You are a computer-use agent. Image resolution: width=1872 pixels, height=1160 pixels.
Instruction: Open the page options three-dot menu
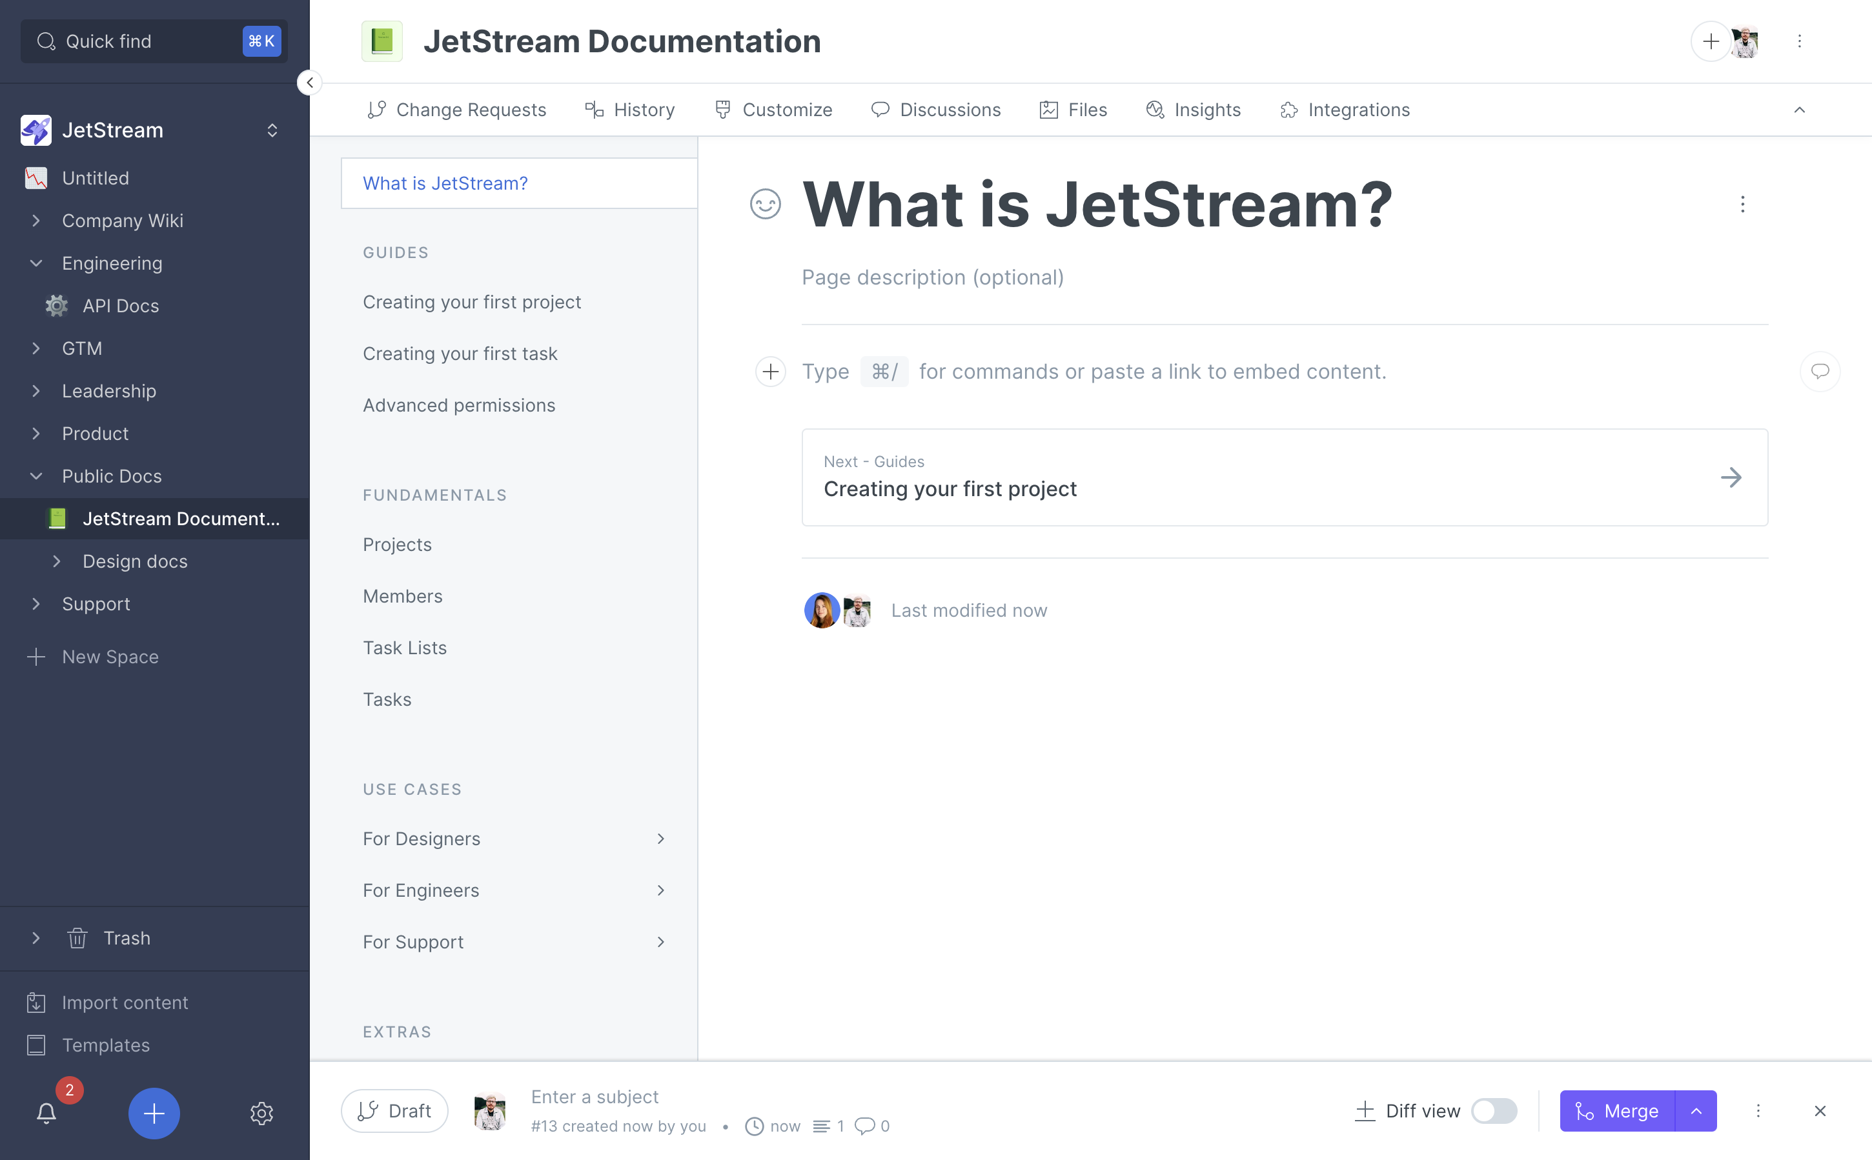pyautogui.click(x=1742, y=204)
